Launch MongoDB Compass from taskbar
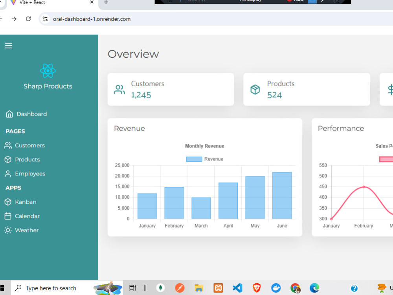 [160, 288]
